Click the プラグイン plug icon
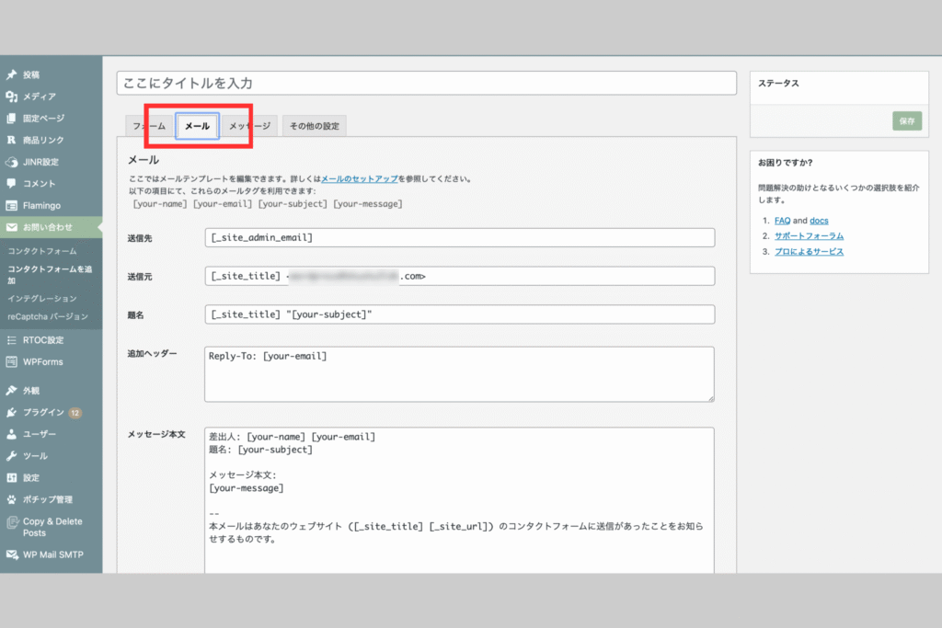 click(x=11, y=413)
